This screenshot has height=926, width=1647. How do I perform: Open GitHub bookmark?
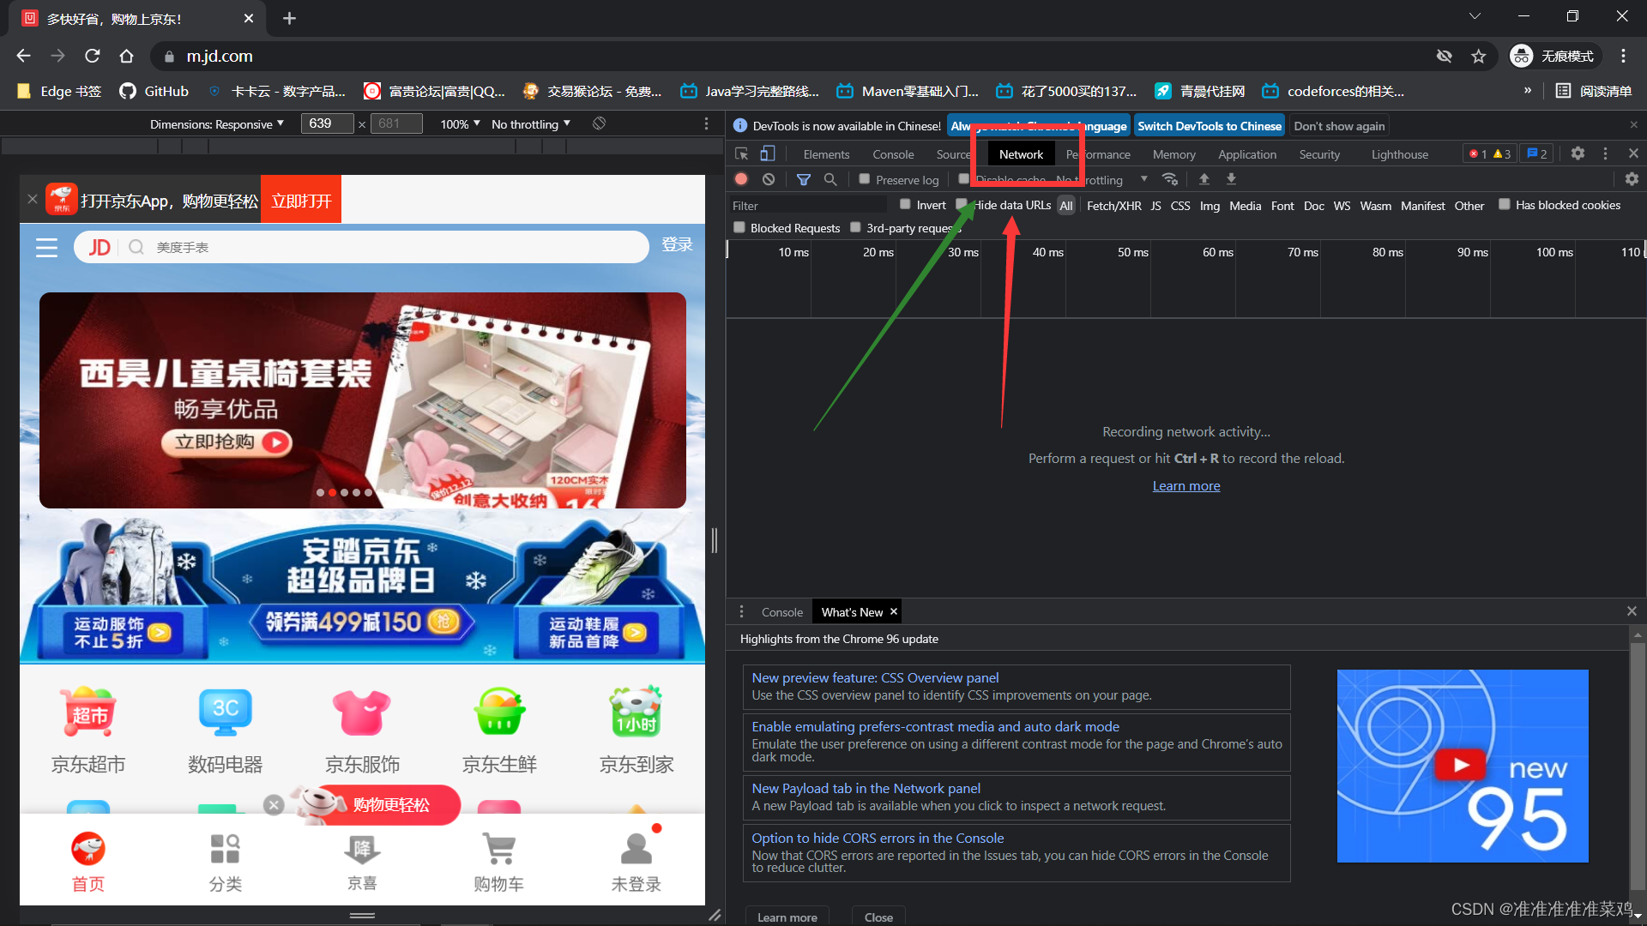(154, 91)
